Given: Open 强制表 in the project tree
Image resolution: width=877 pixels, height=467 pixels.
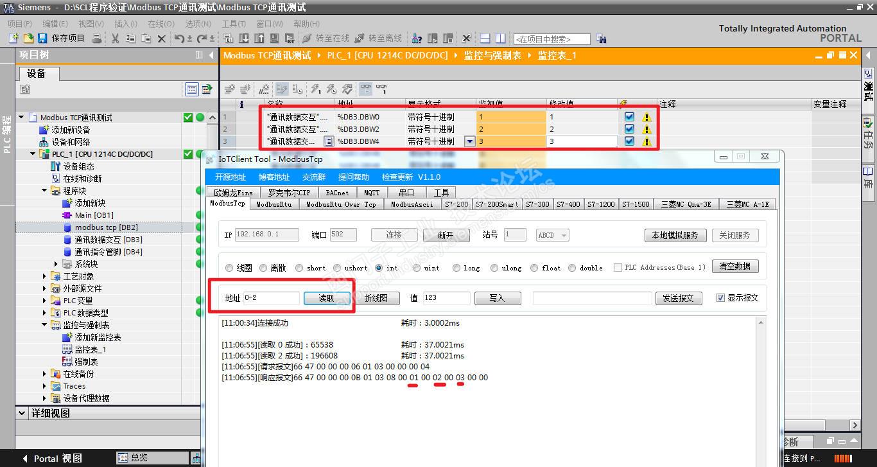Looking at the screenshot, I should [x=87, y=362].
